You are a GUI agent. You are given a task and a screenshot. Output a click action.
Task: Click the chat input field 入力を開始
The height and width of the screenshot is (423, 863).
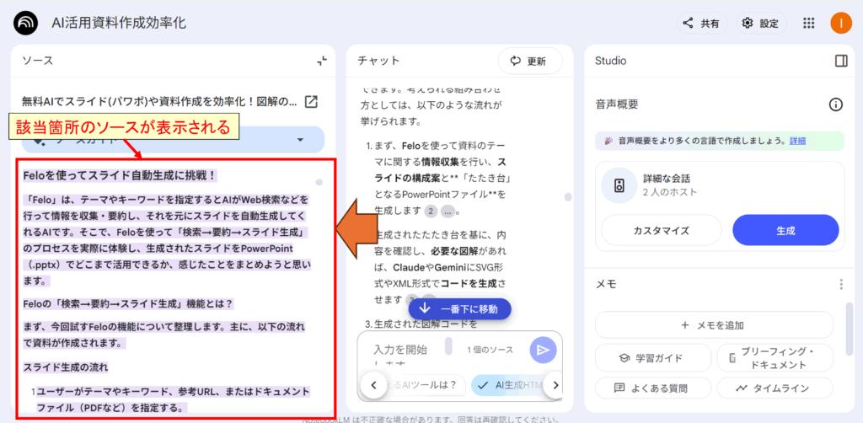click(400, 350)
